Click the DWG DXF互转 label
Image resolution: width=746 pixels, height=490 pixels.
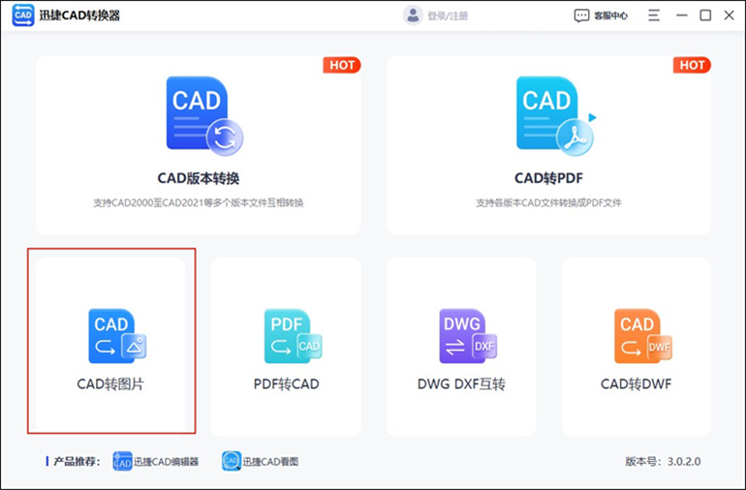461,383
